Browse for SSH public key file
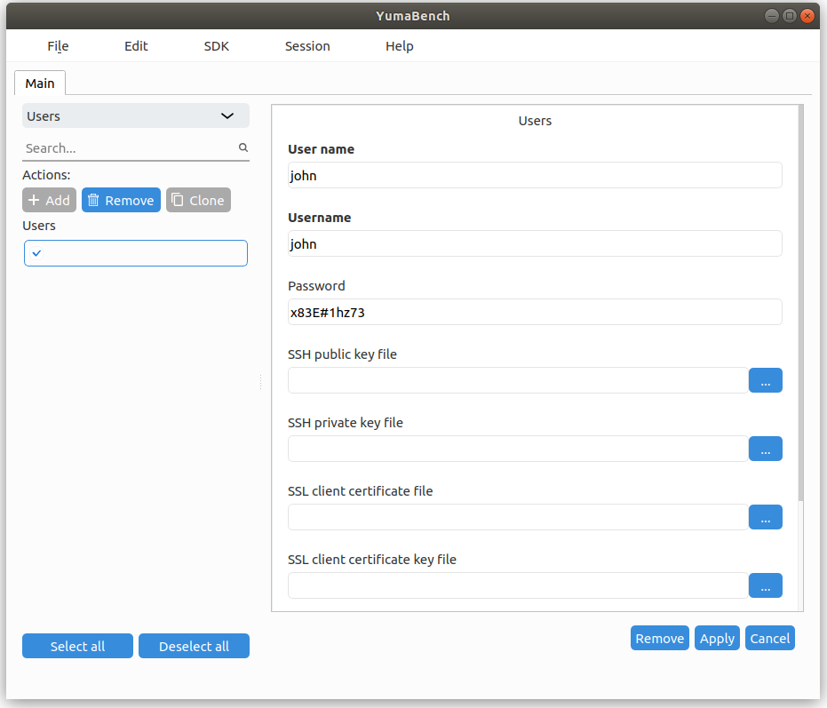Viewport: 827px width, 708px height. pos(766,380)
